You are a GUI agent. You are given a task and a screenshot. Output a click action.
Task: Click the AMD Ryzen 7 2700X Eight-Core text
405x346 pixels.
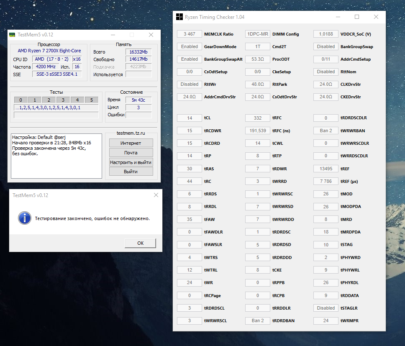pyautogui.click(x=49, y=51)
